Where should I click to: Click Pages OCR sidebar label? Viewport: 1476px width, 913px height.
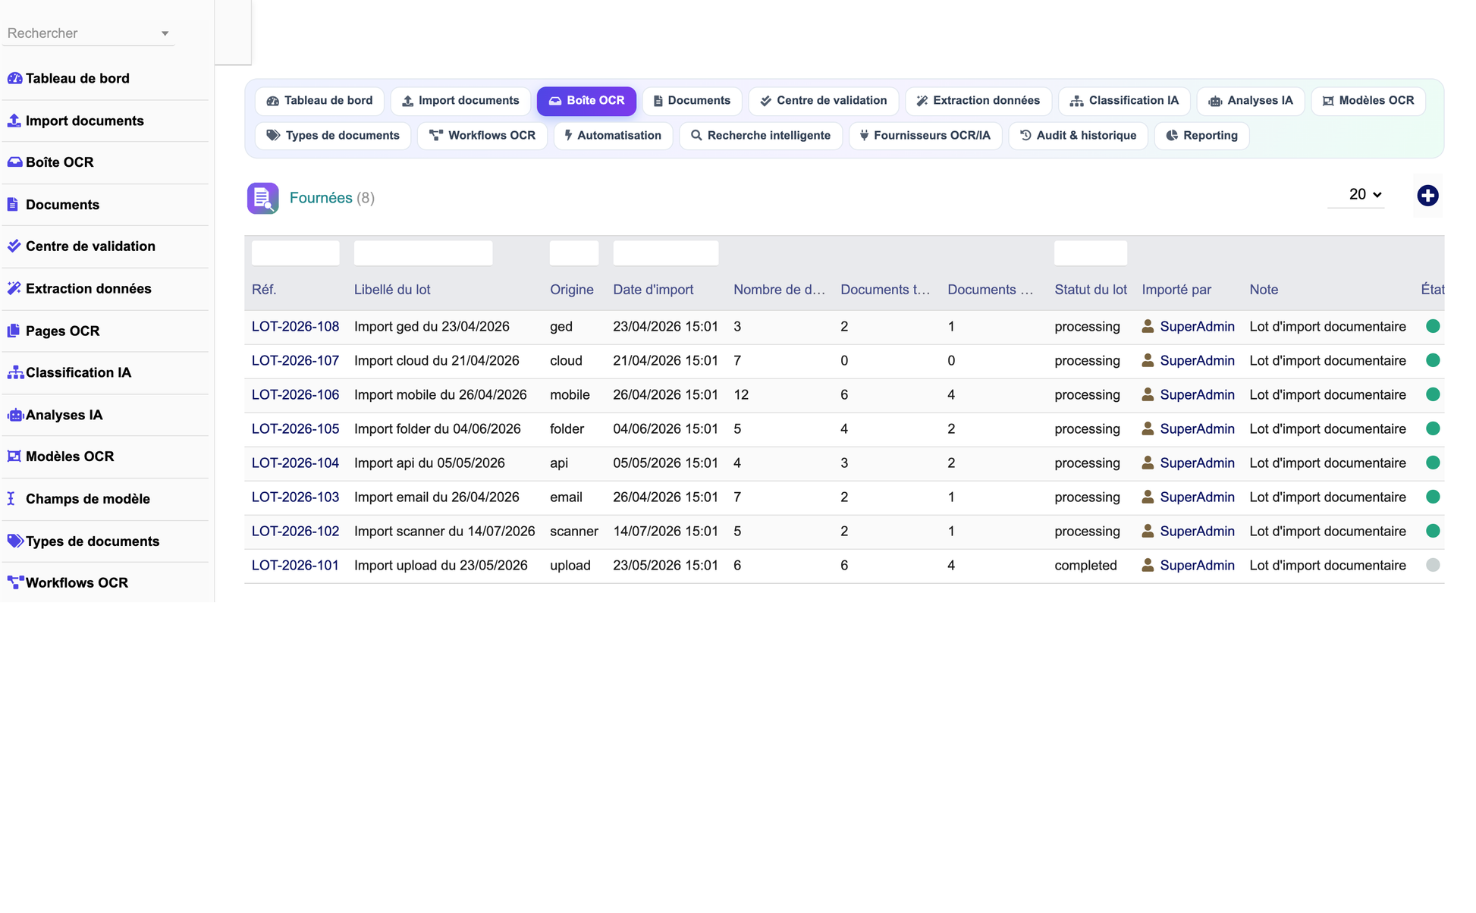tap(62, 331)
